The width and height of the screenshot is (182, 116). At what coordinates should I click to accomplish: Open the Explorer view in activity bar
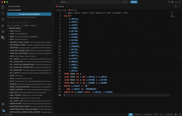[x=3, y=7]
